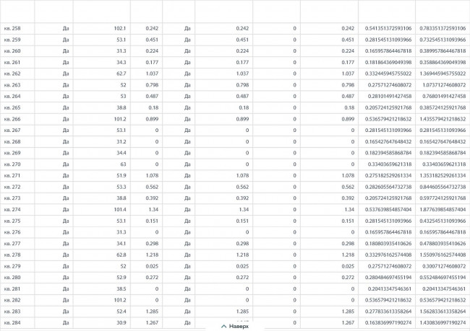Click value 0.537639854857404 in кв. 274 row

[x=388, y=210]
